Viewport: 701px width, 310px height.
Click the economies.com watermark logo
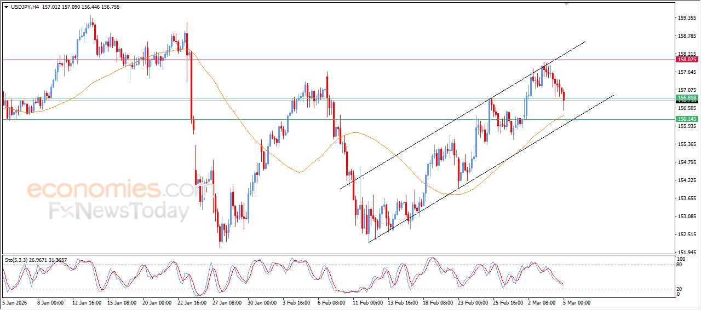click(112, 190)
